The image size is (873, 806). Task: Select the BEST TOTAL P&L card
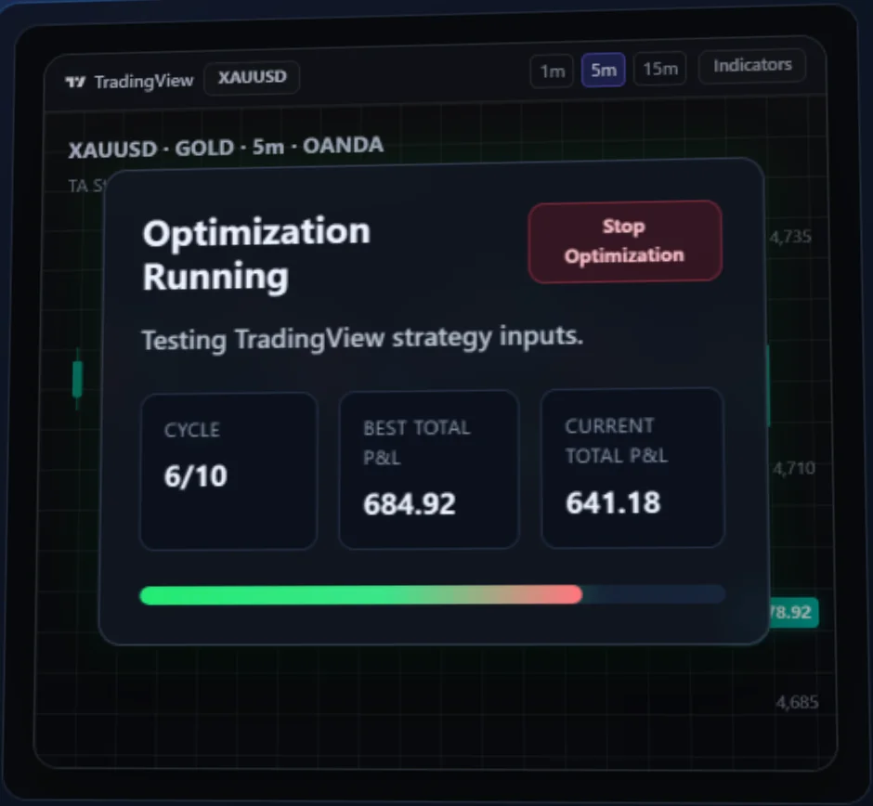click(429, 469)
